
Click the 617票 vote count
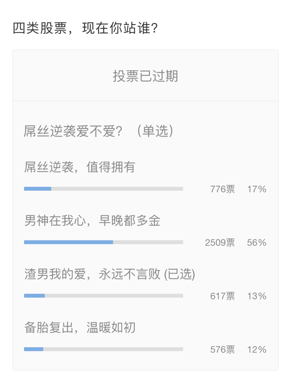click(222, 296)
